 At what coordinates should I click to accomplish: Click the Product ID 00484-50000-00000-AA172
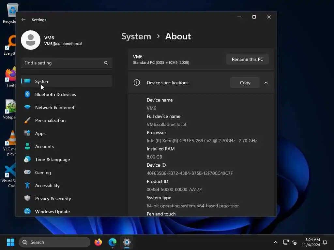[x=174, y=189]
